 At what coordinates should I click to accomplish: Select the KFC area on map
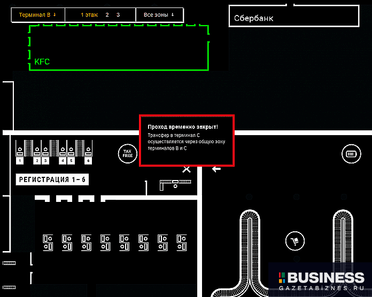tap(118, 47)
